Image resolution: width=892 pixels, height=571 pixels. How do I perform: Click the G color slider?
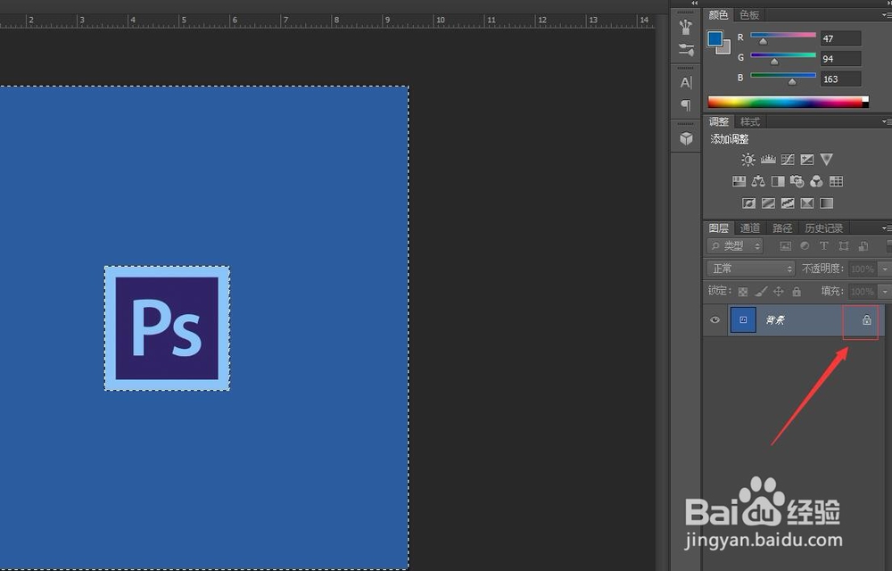783,56
